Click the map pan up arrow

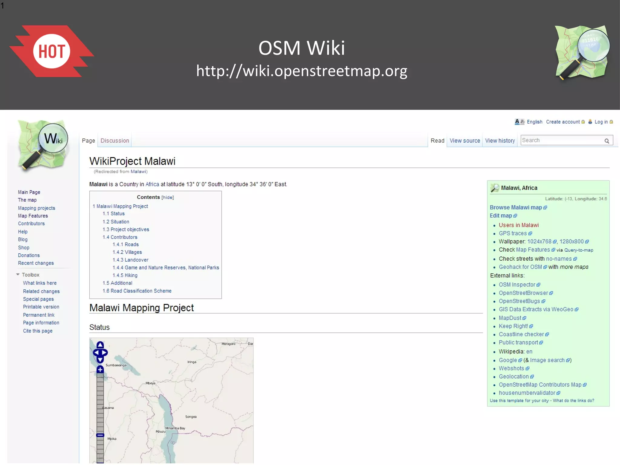click(x=100, y=345)
